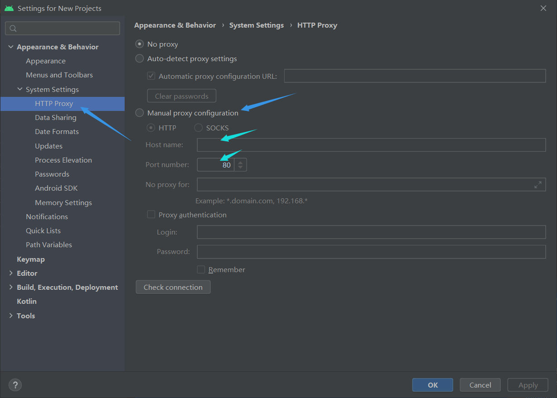
Task: Click the help question mark icon
Action: (x=15, y=385)
